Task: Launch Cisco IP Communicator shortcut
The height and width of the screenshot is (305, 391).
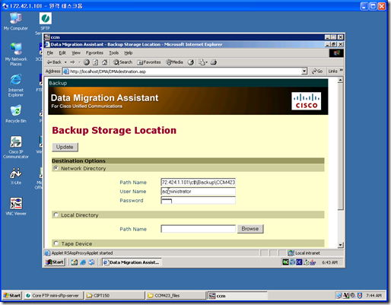Action: coord(16,147)
